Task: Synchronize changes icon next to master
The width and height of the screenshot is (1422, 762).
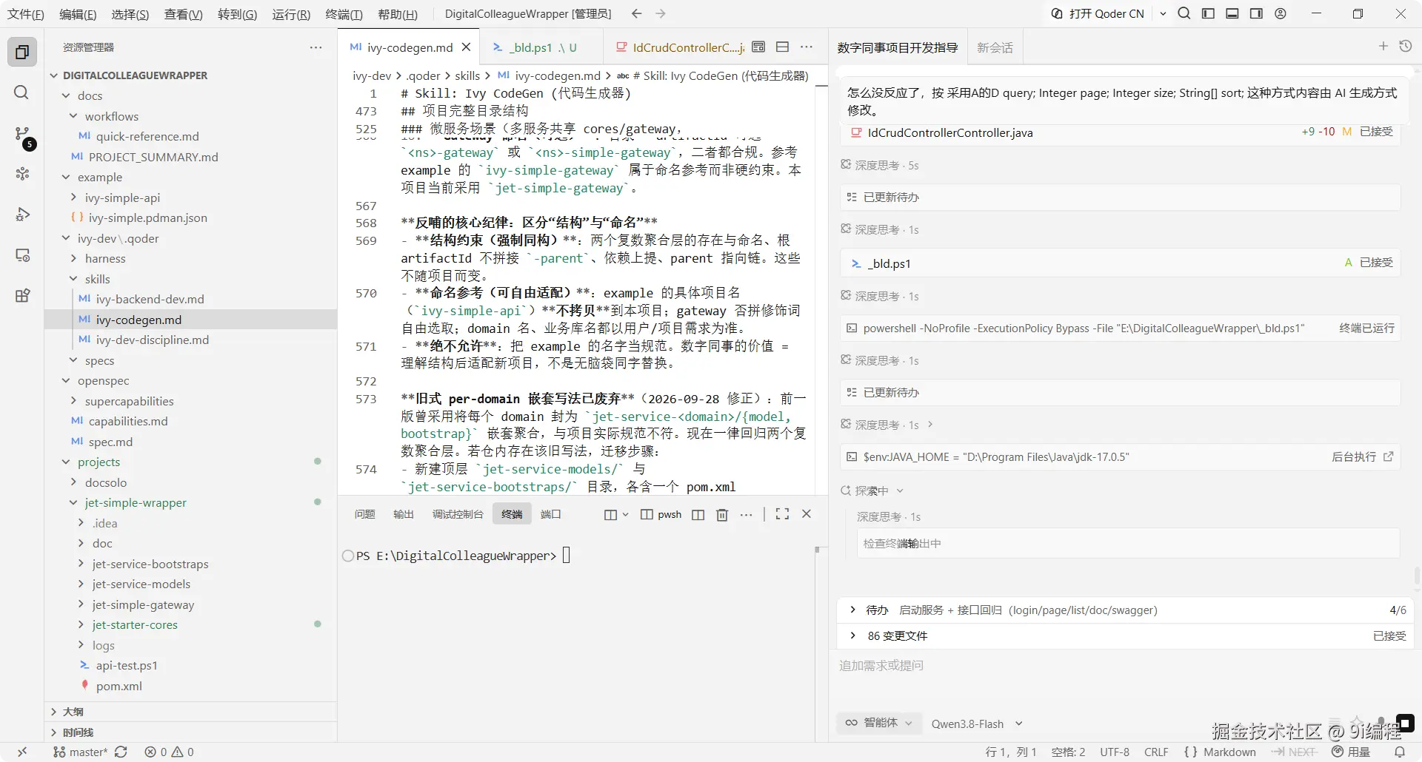Action: point(121,752)
